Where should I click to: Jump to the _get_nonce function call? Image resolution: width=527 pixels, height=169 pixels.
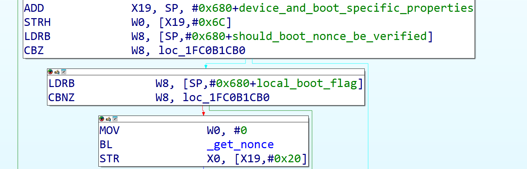pyautogui.click(x=240, y=144)
